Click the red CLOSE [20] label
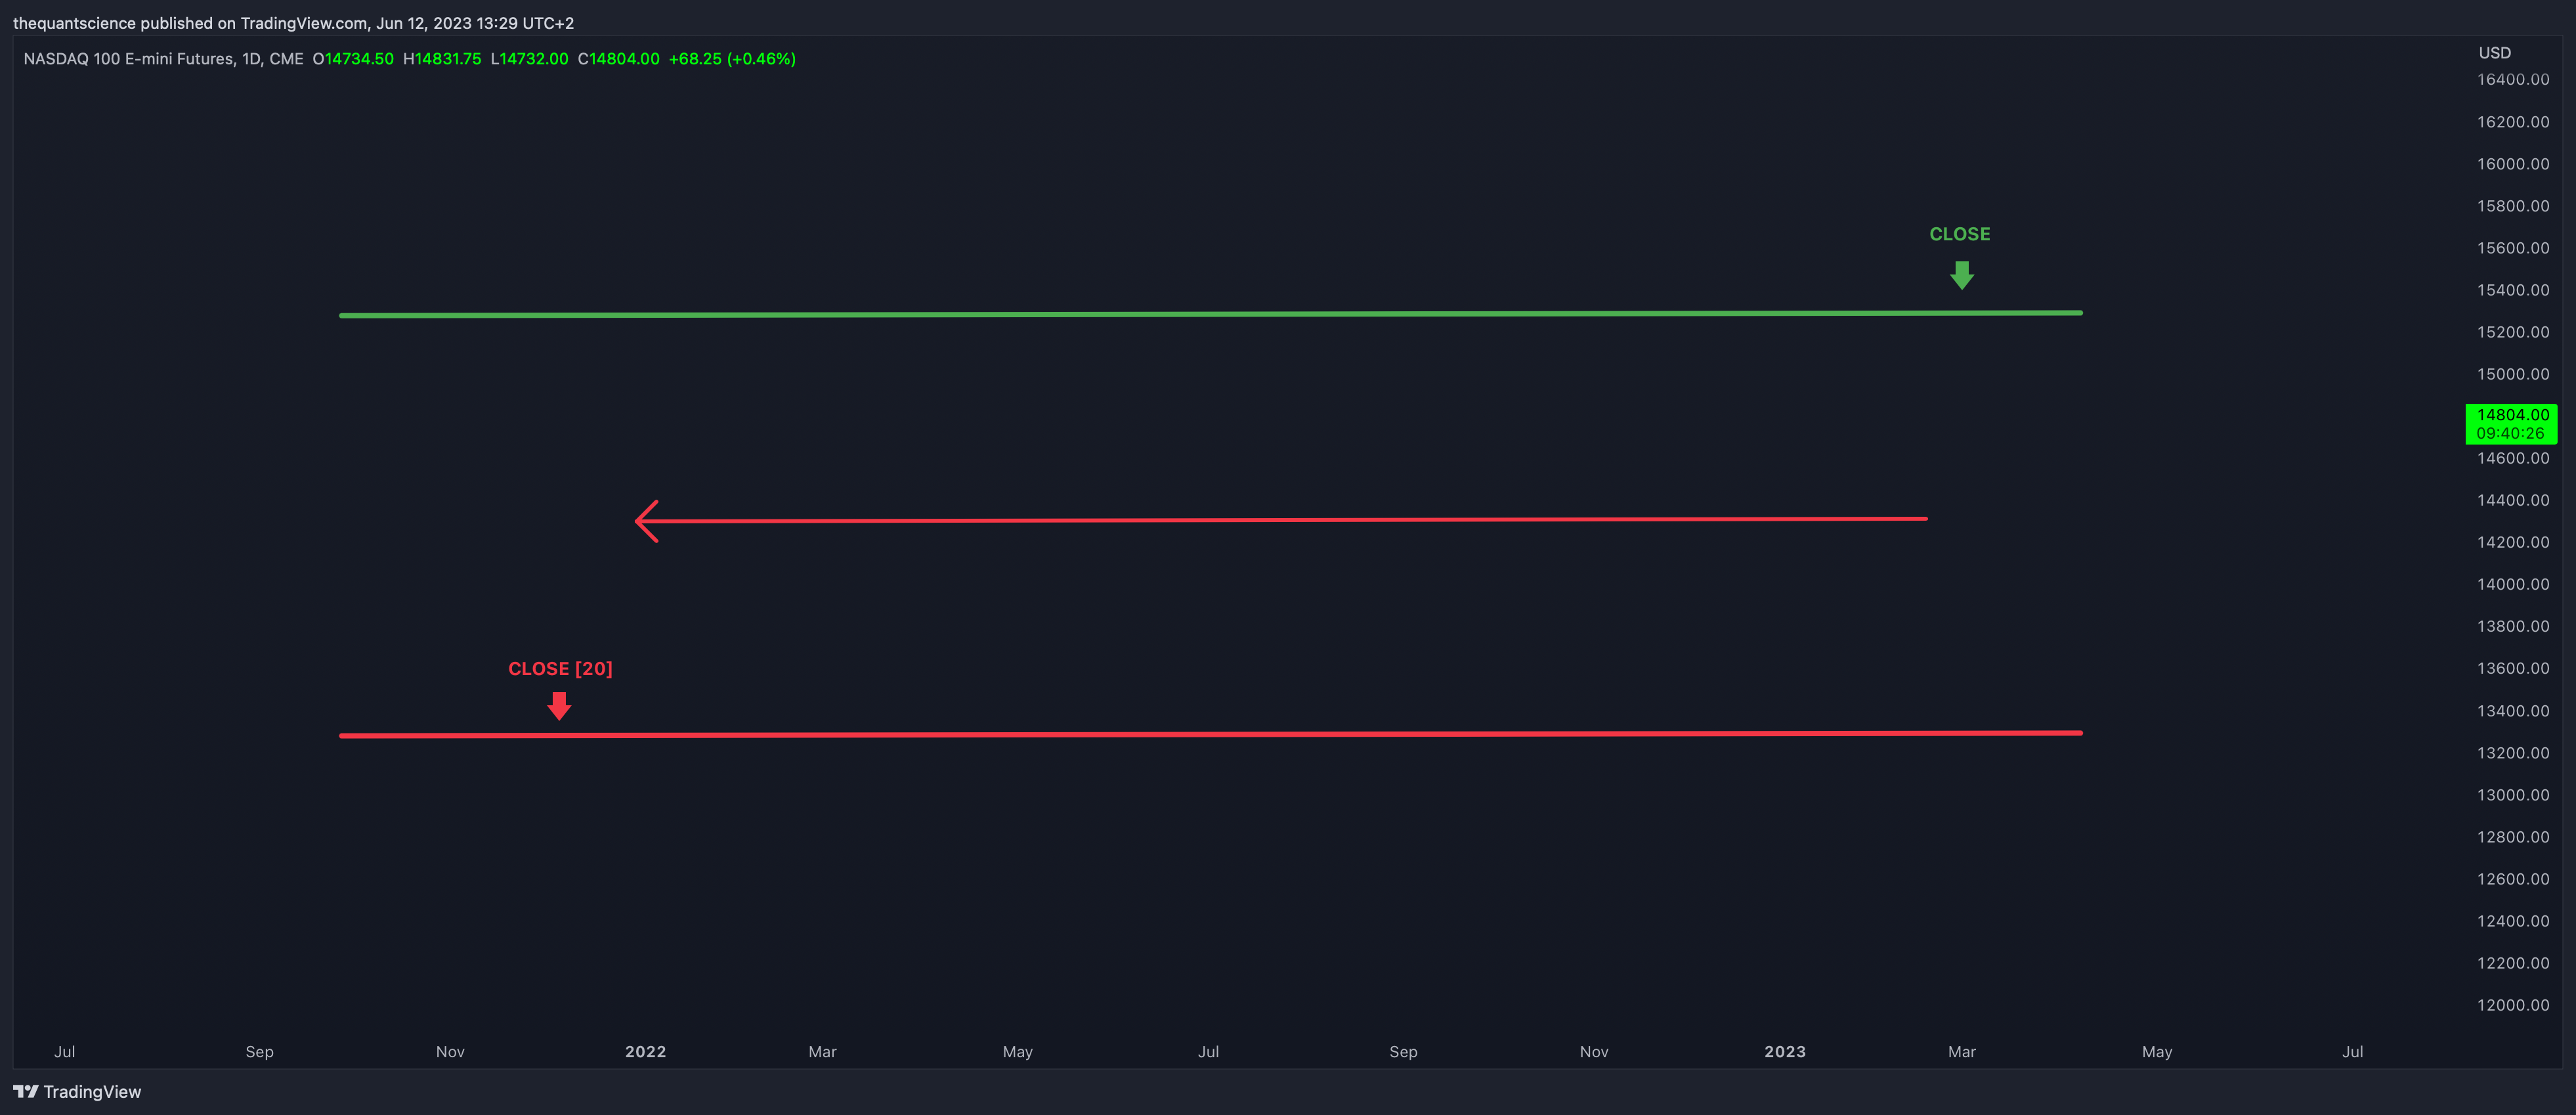Image resolution: width=2576 pixels, height=1115 pixels. click(x=560, y=668)
